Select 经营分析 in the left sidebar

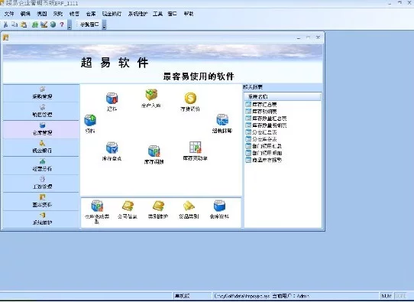click(x=41, y=165)
